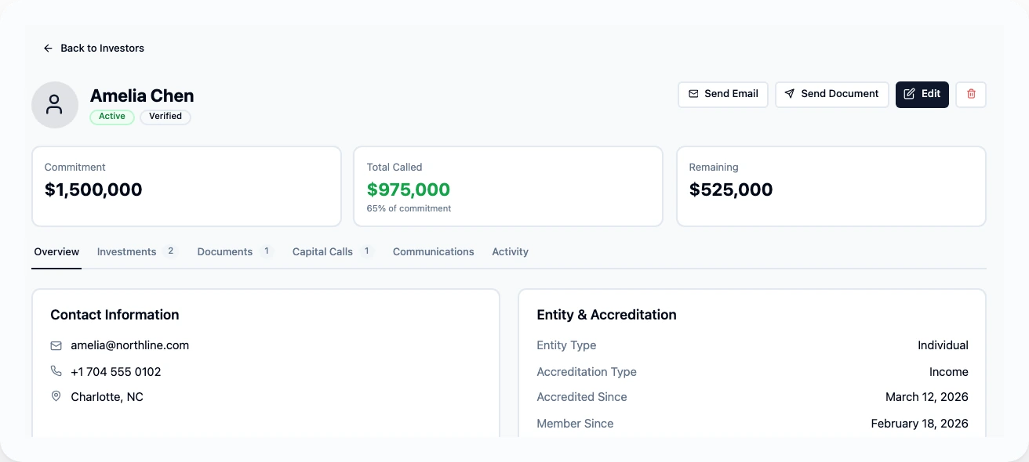Viewport: 1029px width, 462px height.
Task: Click the red trash delete icon button
Action: [x=971, y=94]
